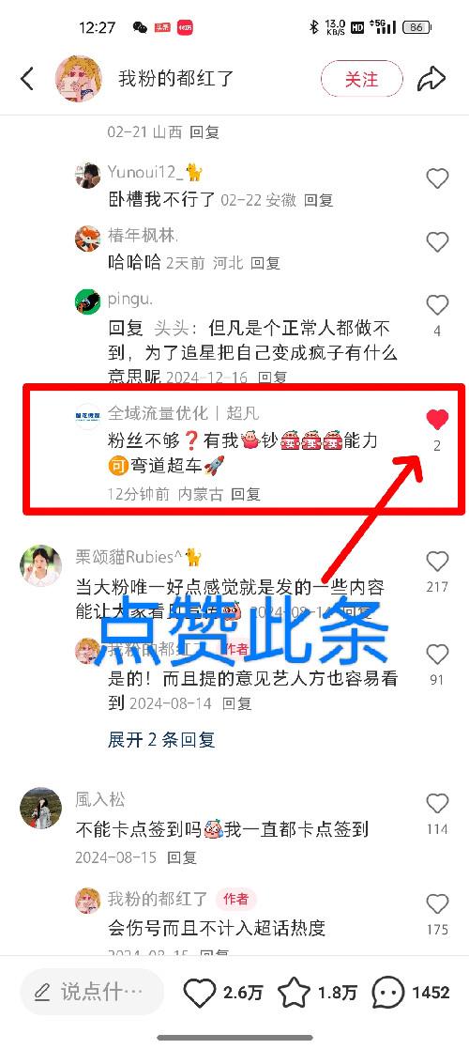Like the post via bottom heart icon
The height and width of the screenshot is (1049, 469).
click(x=200, y=992)
